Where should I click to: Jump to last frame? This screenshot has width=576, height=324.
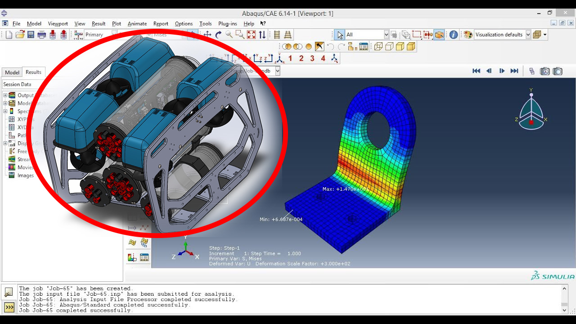point(514,71)
